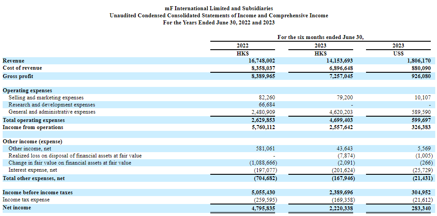This screenshot has width=437, height=216.
Task: Click the 'Gross profit' row label
Action: point(18,76)
